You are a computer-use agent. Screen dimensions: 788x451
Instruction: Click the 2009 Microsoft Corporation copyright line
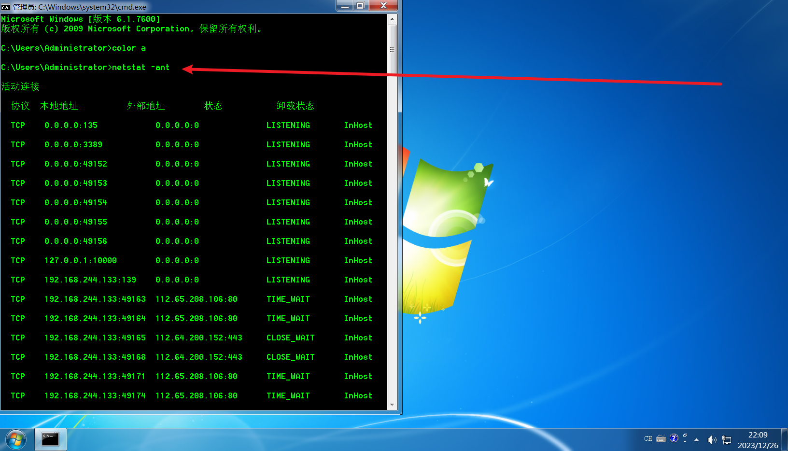coord(131,28)
